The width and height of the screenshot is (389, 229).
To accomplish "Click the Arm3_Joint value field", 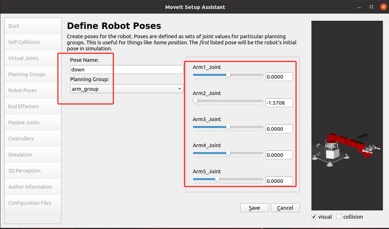I will tap(279, 129).
